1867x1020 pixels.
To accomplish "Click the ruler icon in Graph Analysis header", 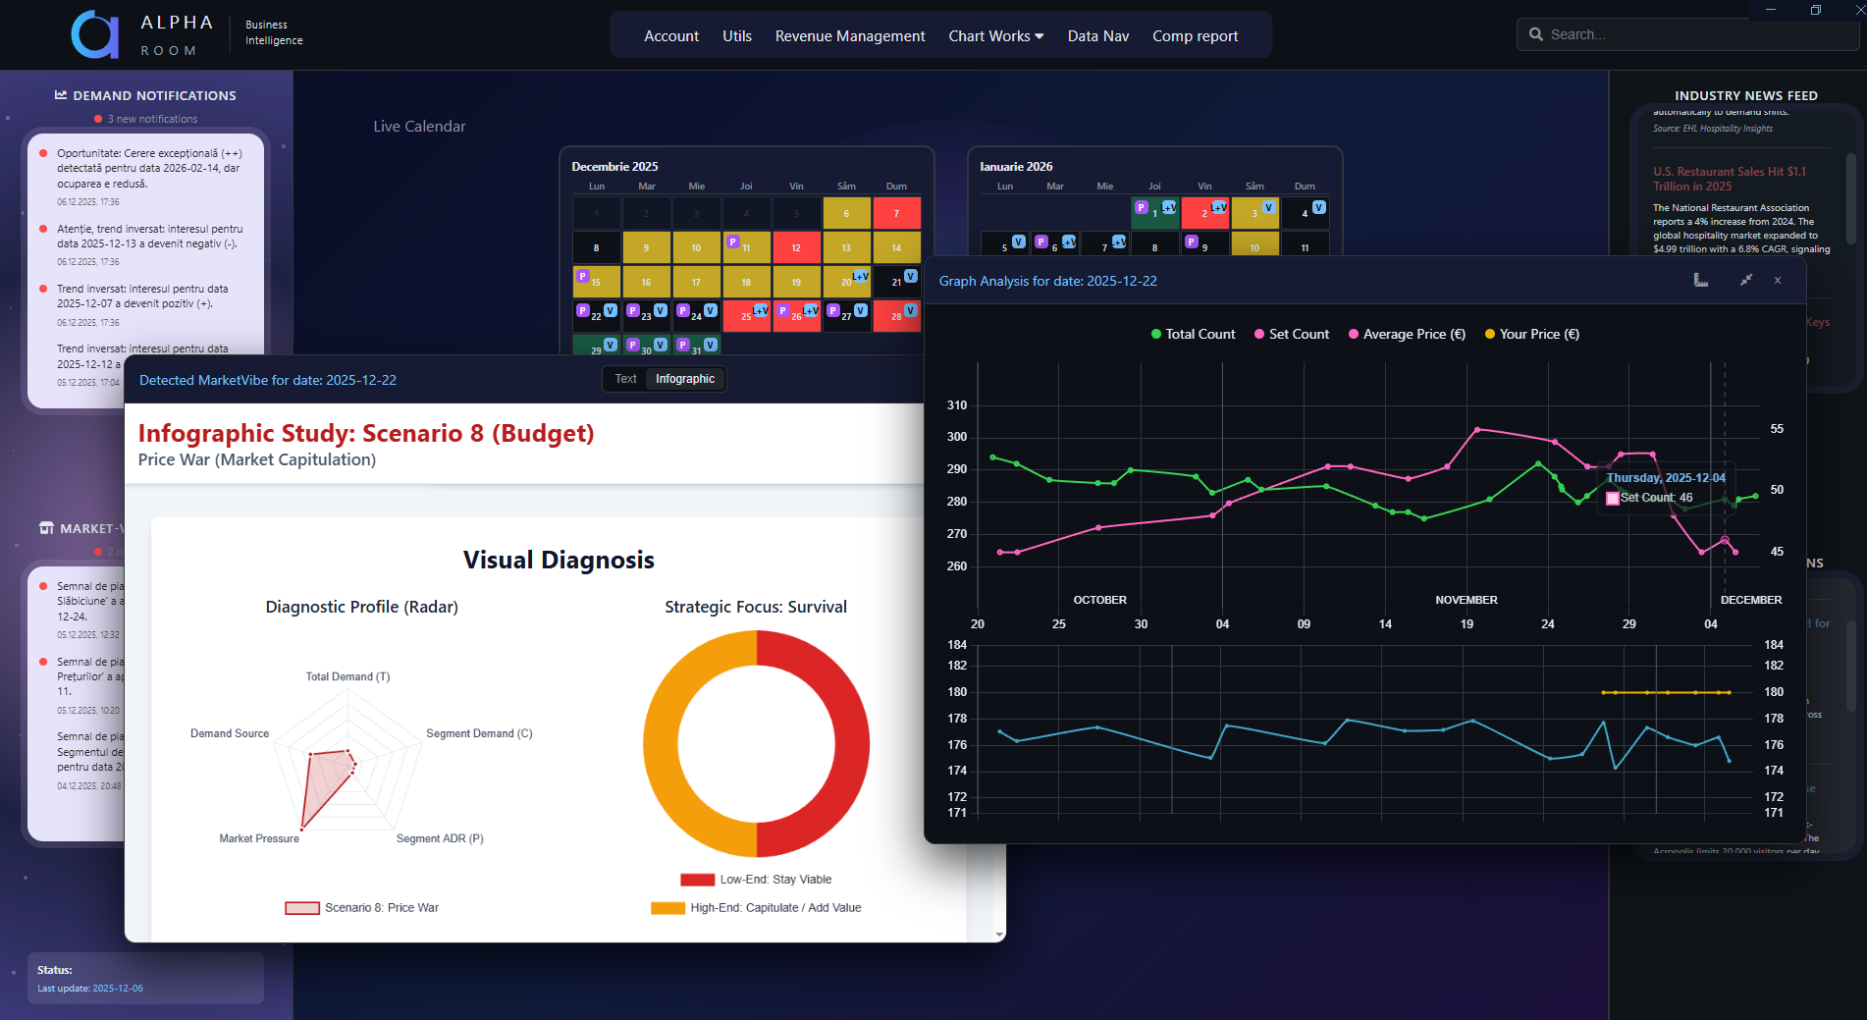I will [1699, 281].
